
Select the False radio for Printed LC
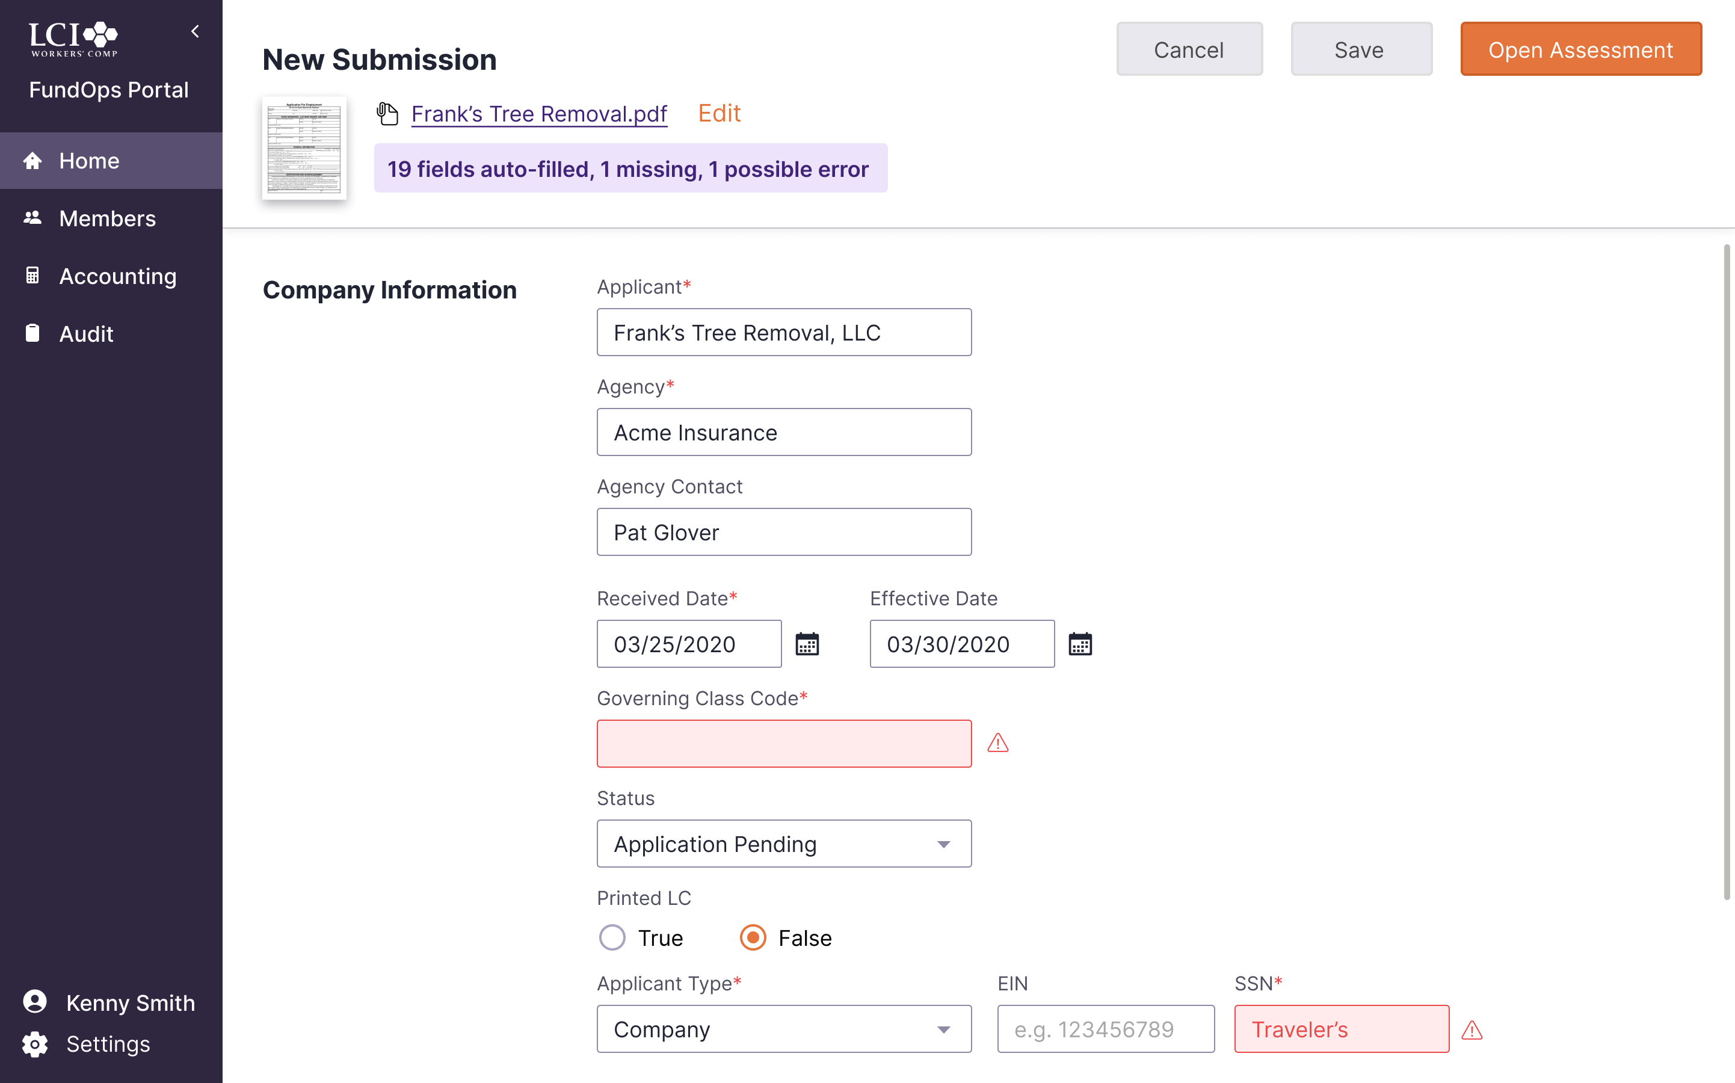(x=753, y=937)
